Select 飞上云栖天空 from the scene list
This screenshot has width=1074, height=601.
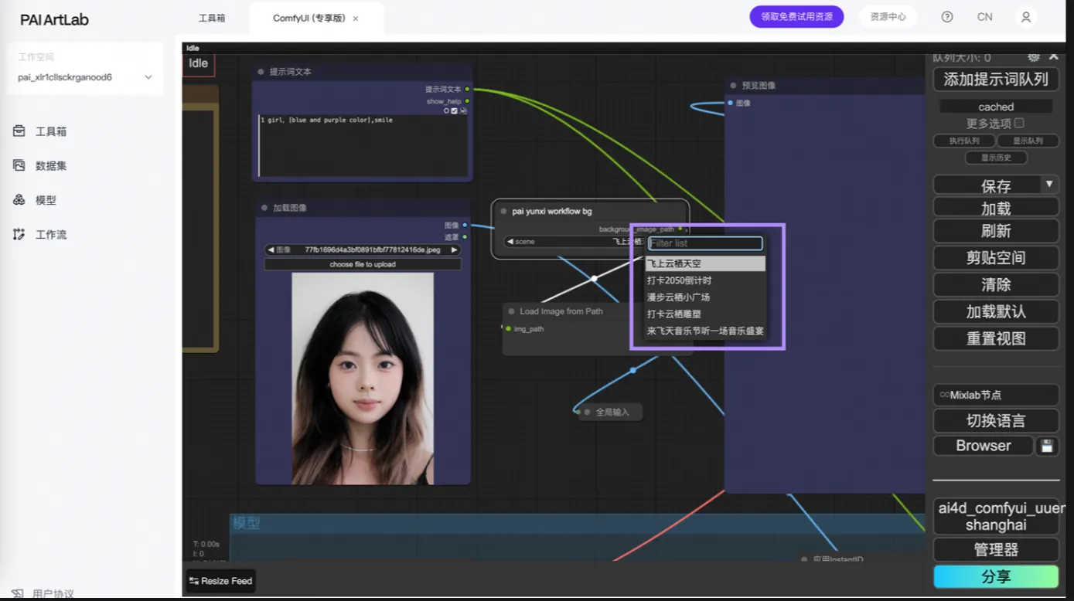(706, 263)
